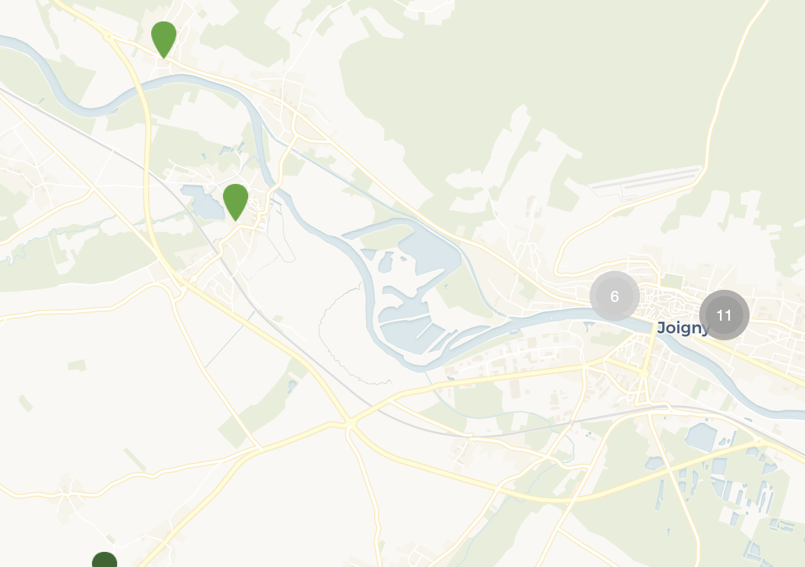
Task: Expand the cluster marker showing 6
Action: [615, 296]
